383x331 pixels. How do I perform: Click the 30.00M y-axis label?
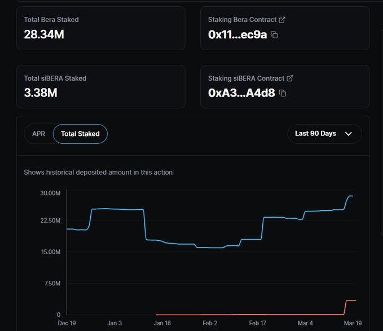tap(50, 193)
